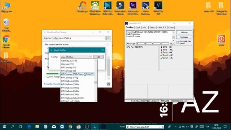Click the Configure button in SpeedFan
231x130 pixels.
pyautogui.click(x=184, y=37)
